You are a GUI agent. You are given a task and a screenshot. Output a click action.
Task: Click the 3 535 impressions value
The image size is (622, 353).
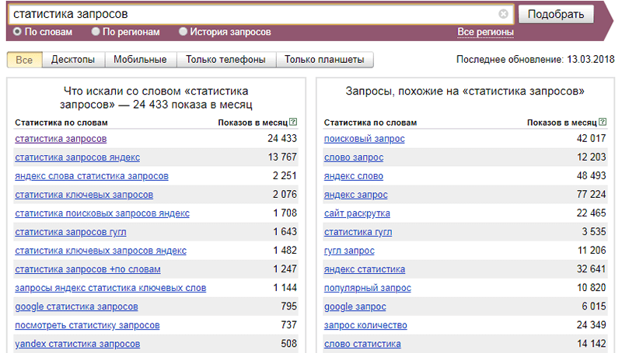594,231
